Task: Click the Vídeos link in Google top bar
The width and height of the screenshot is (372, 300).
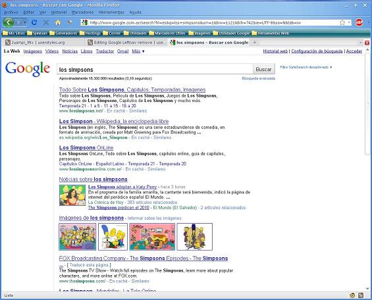Action: click(52, 51)
